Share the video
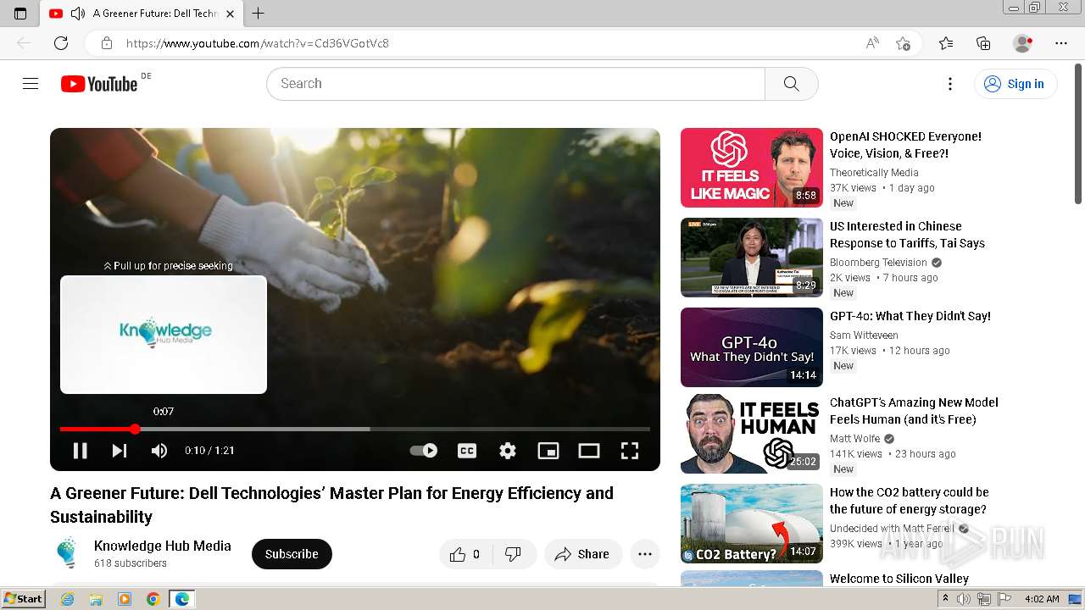Viewport: 1085px width, 610px height. click(x=582, y=554)
